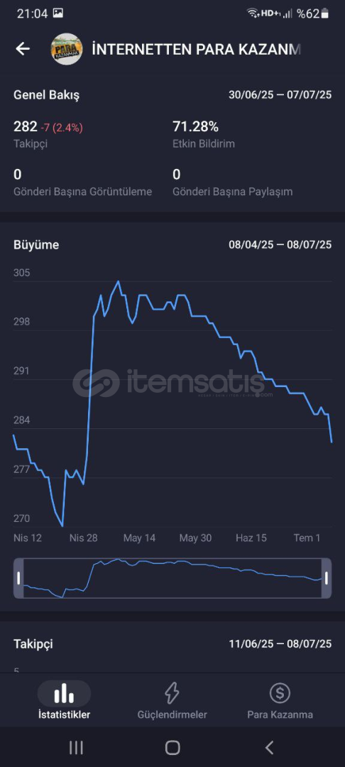Switch to Güçlendirmeler lightning tab
The width and height of the screenshot is (345, 767).
(172, 700)
